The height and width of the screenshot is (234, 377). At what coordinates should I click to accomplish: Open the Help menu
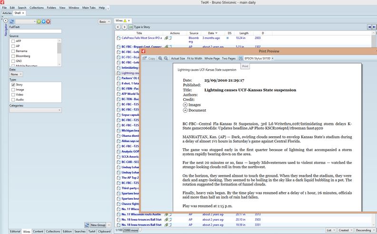coord(102,8)
